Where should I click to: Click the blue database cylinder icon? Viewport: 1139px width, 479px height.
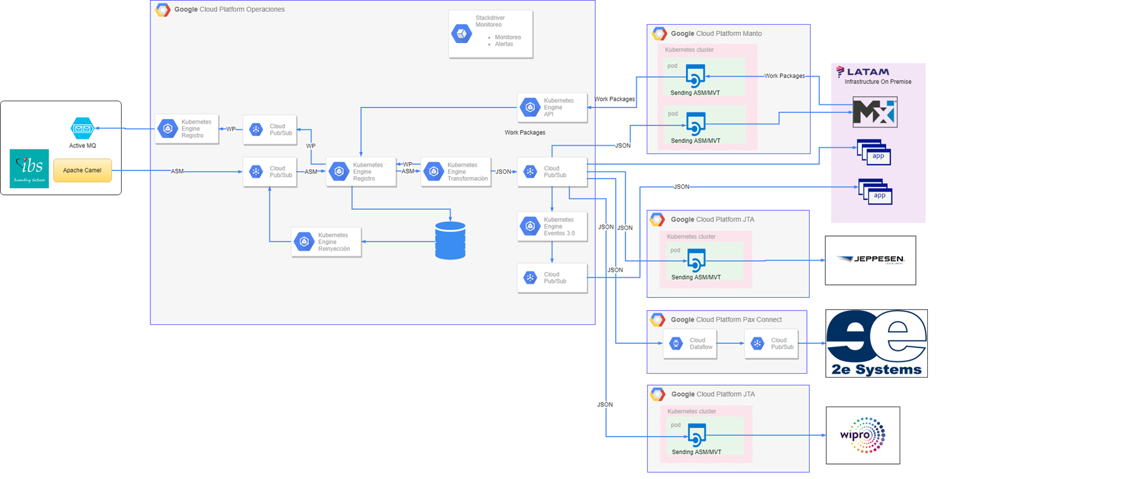tap(450, 240)
